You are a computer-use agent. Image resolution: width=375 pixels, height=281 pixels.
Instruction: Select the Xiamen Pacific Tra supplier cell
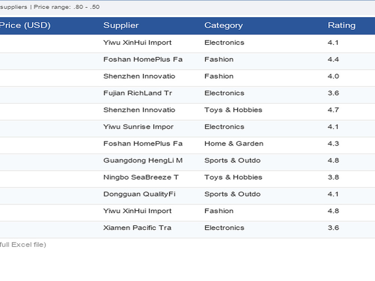pyautogui.click(x=138, y=228)
